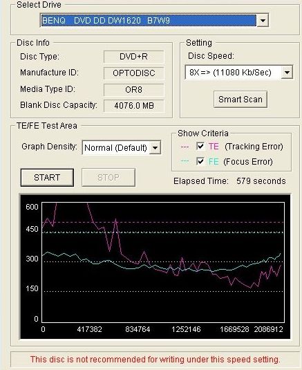
Task: Click the magenta TE dashed legend swatch
Action: [x=185, y=147]
